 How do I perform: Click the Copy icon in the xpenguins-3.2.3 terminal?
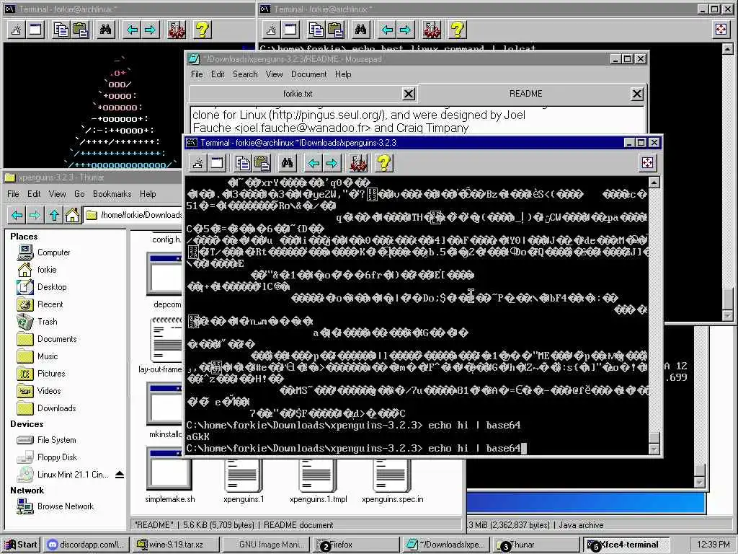[243, 163]
